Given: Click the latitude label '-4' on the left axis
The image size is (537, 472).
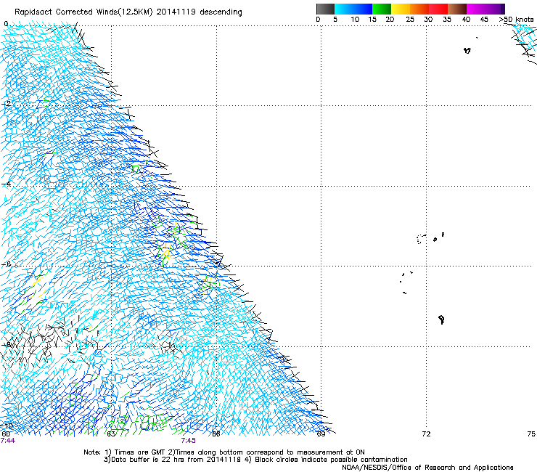Looking at the screenshot, I should point(6,184).
